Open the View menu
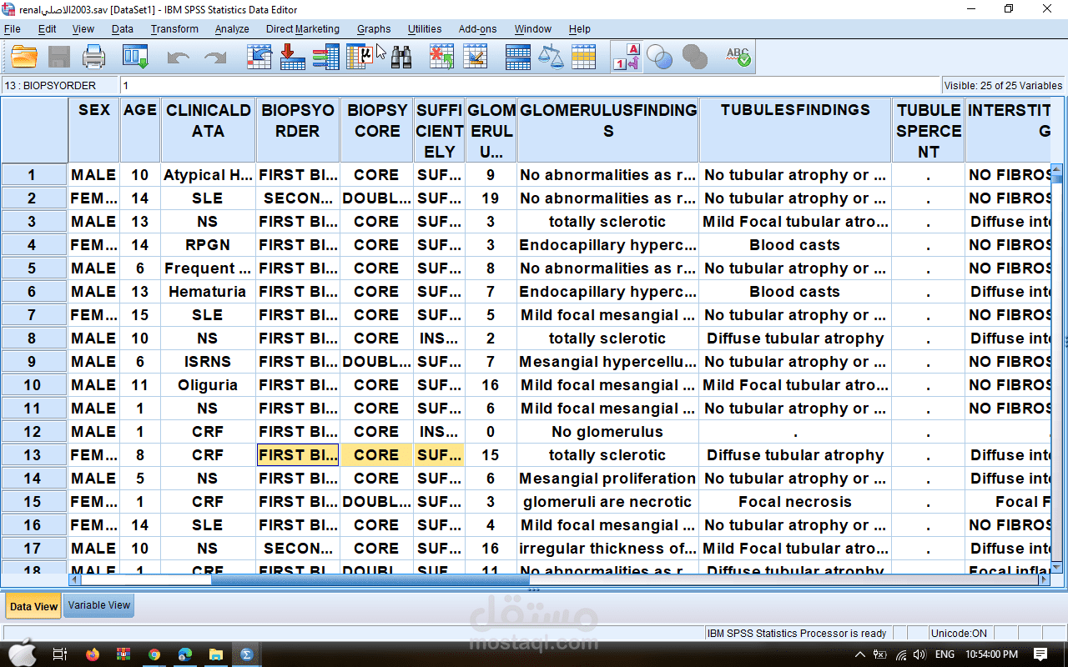1068x667 pixels. (83, 28)
